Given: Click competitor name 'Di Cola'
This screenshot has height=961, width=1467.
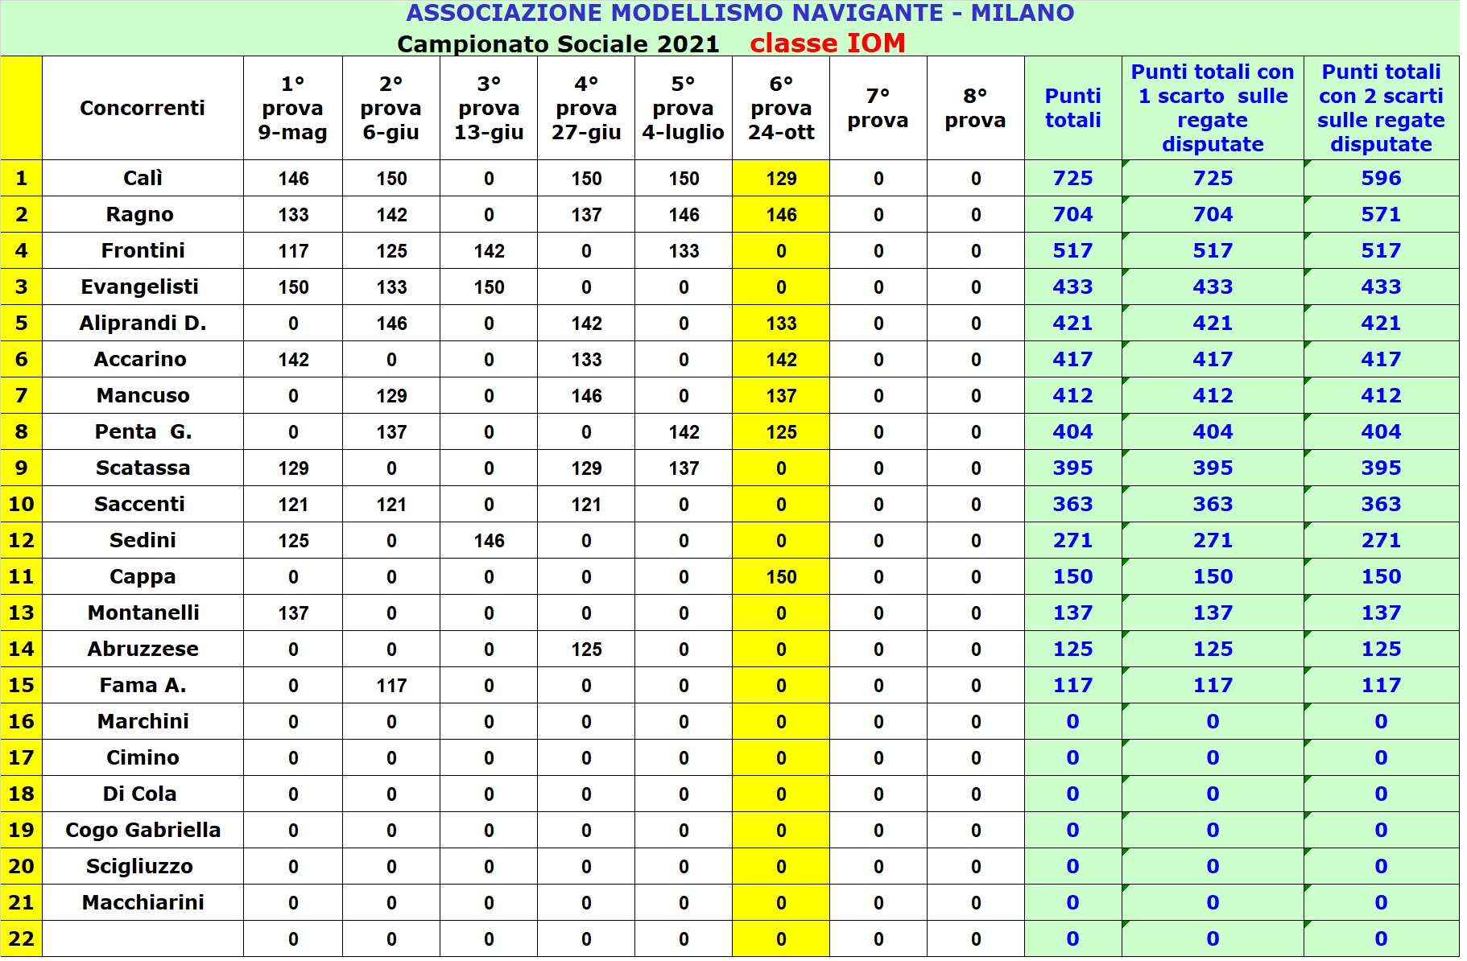Looking at the screenshot, I should click(140, 794).
